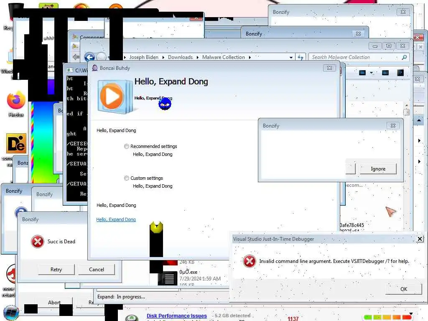Click the 7/29/2024 1:59 AM date text
This screenshot has width=428, height=321.
(200, 279)
